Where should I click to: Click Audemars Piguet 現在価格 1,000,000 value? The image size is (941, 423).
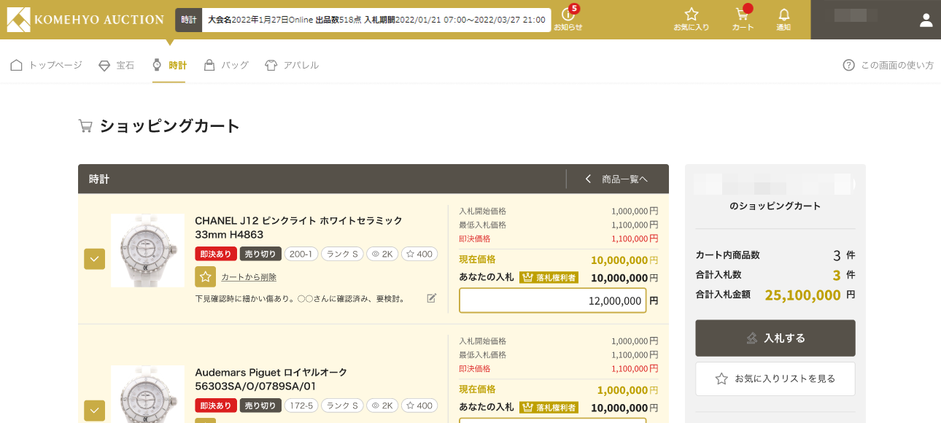pos(622,390)
